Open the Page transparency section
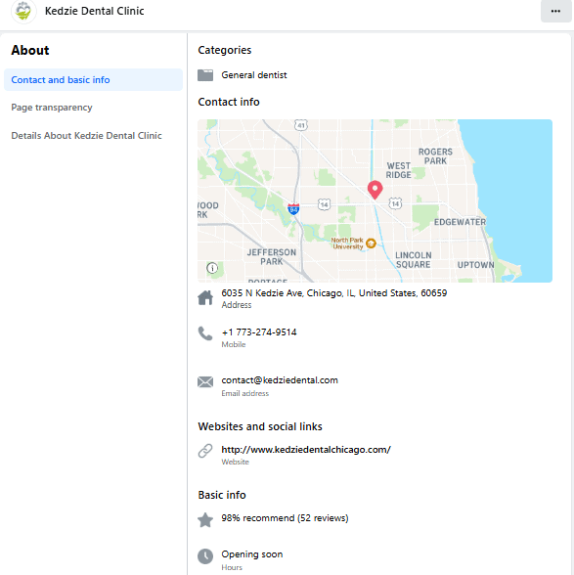574x575 pixels. [52, 108]
